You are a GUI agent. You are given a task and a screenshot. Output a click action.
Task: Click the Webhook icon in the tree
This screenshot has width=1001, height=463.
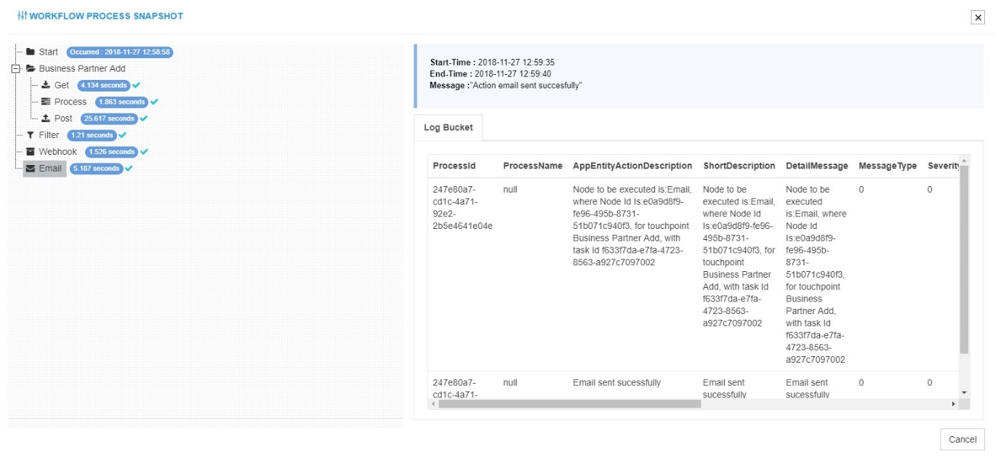(x=31, y=153)
